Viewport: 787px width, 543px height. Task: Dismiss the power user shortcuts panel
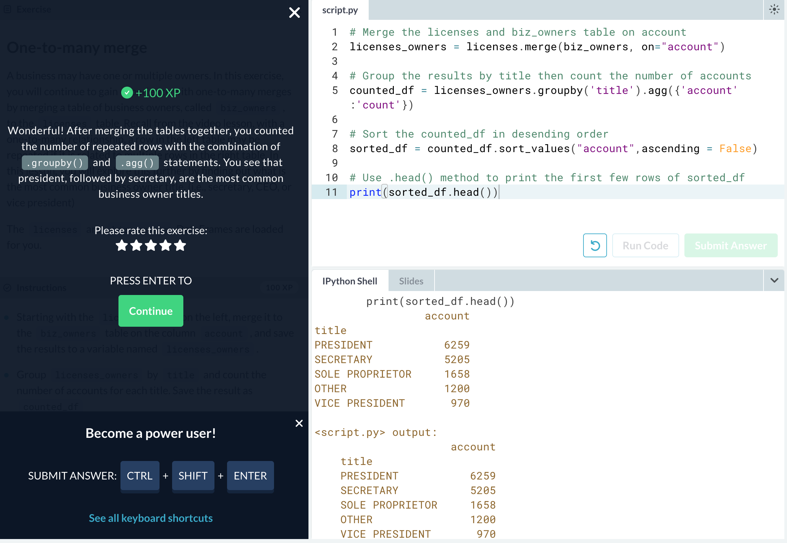(x=299, y=423)
